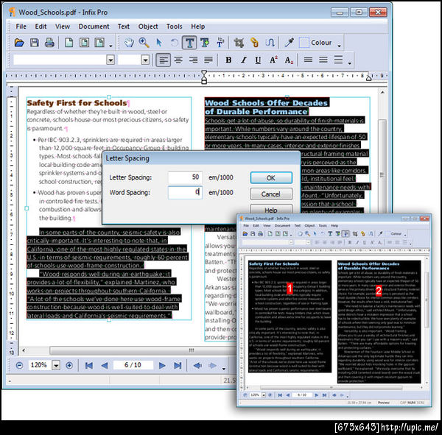
Task: Click the page number 6 / 10 field
Action: [x=133, y=365]
